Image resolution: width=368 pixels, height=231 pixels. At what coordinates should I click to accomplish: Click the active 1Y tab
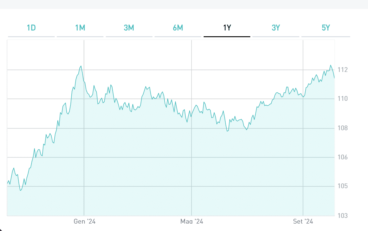click(227, 28)
